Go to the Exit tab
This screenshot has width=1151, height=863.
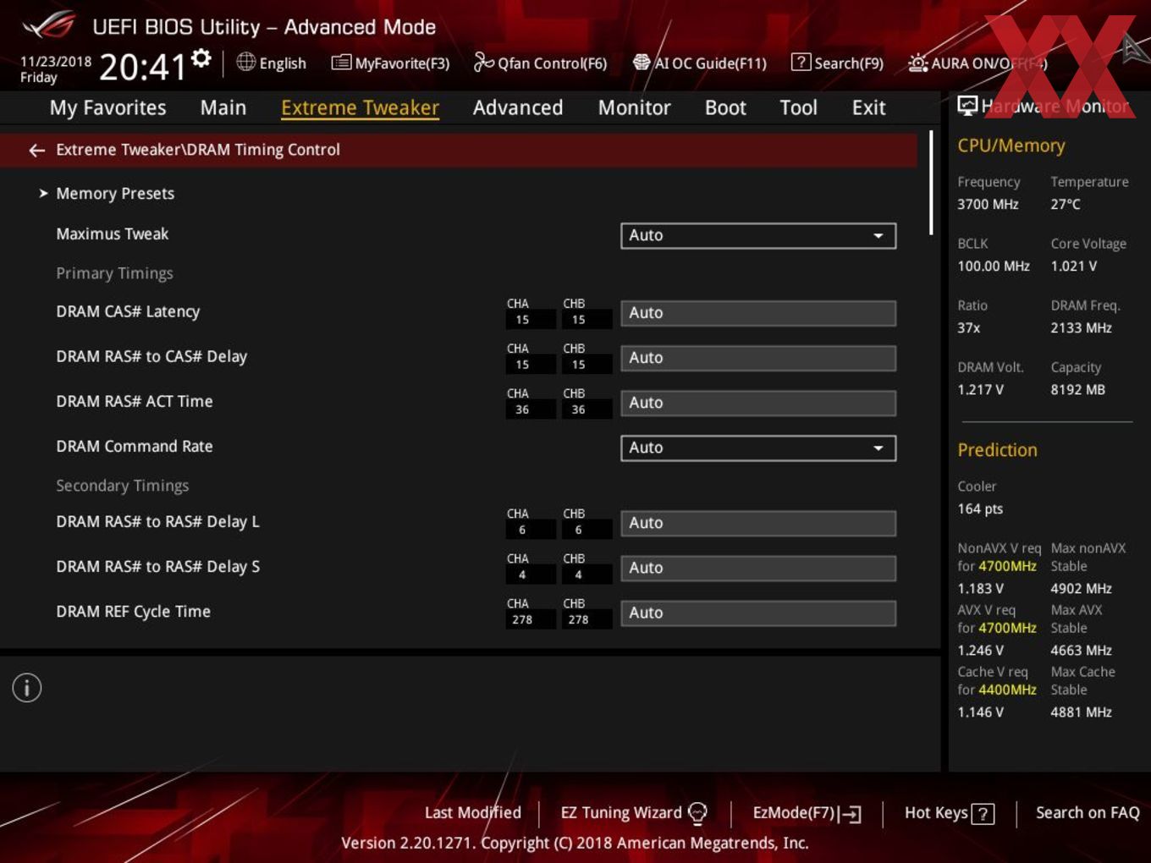click(x=869, y=107)
